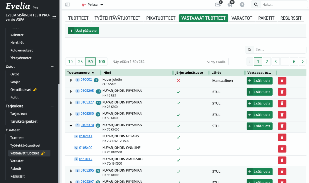Screen dimensions: 309x183
Task: Select 100 rows per page
Action: [102, 62]
